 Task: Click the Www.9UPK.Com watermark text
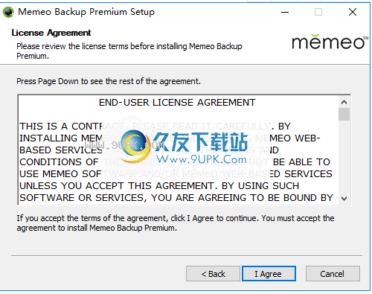pyautogui.click(x=202, y=159)
